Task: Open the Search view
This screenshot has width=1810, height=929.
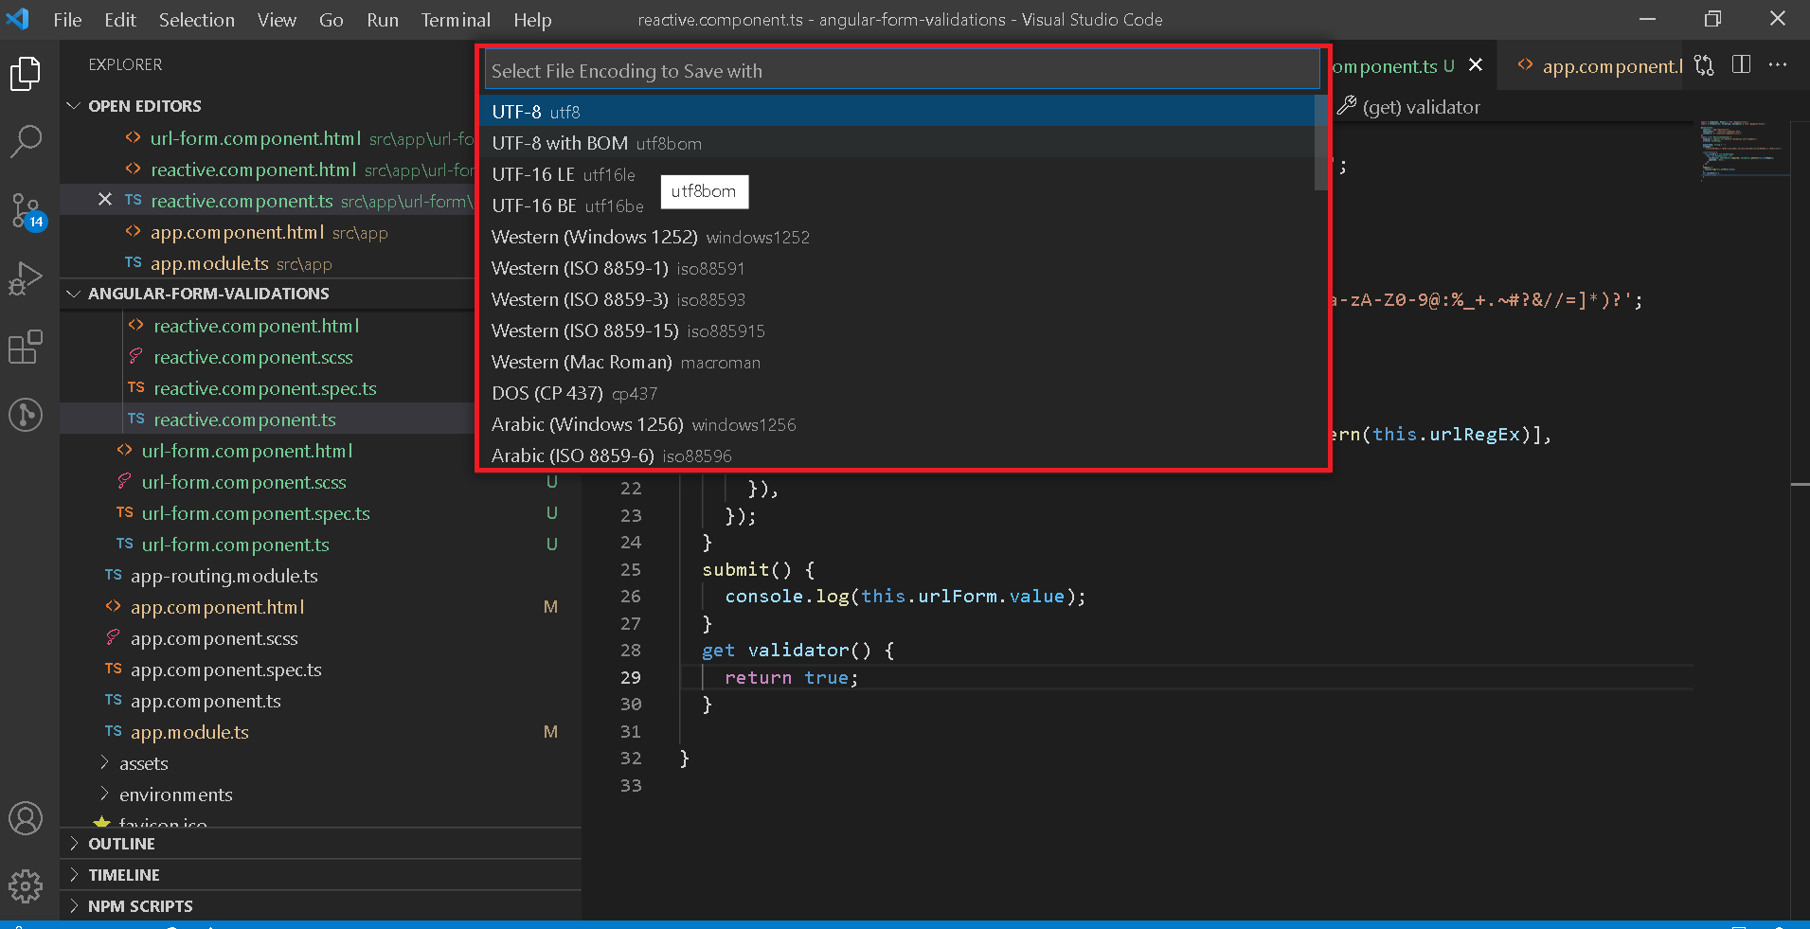Action: 26,141
